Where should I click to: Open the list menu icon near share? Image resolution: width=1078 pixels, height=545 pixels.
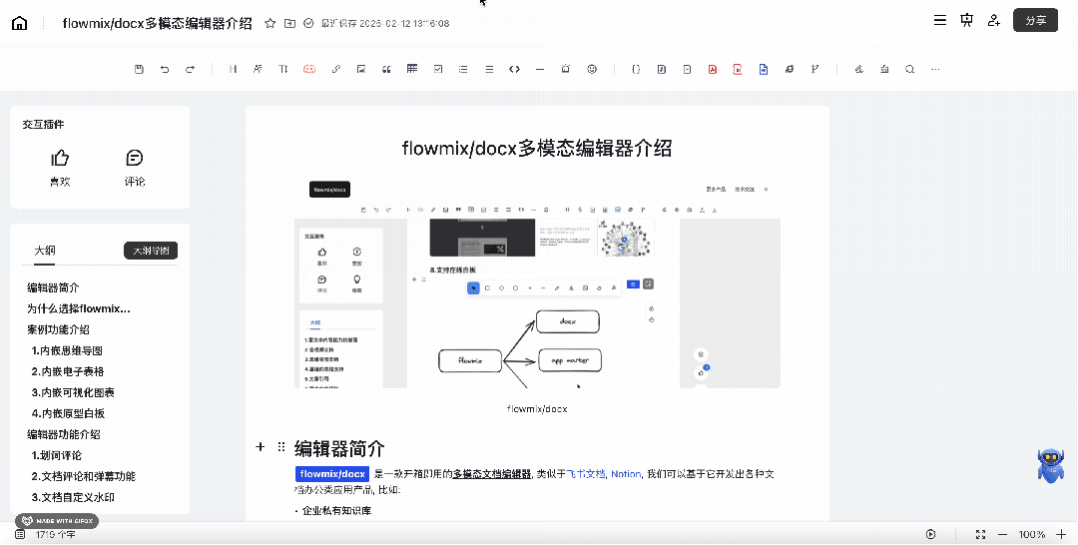pos(940,21)
